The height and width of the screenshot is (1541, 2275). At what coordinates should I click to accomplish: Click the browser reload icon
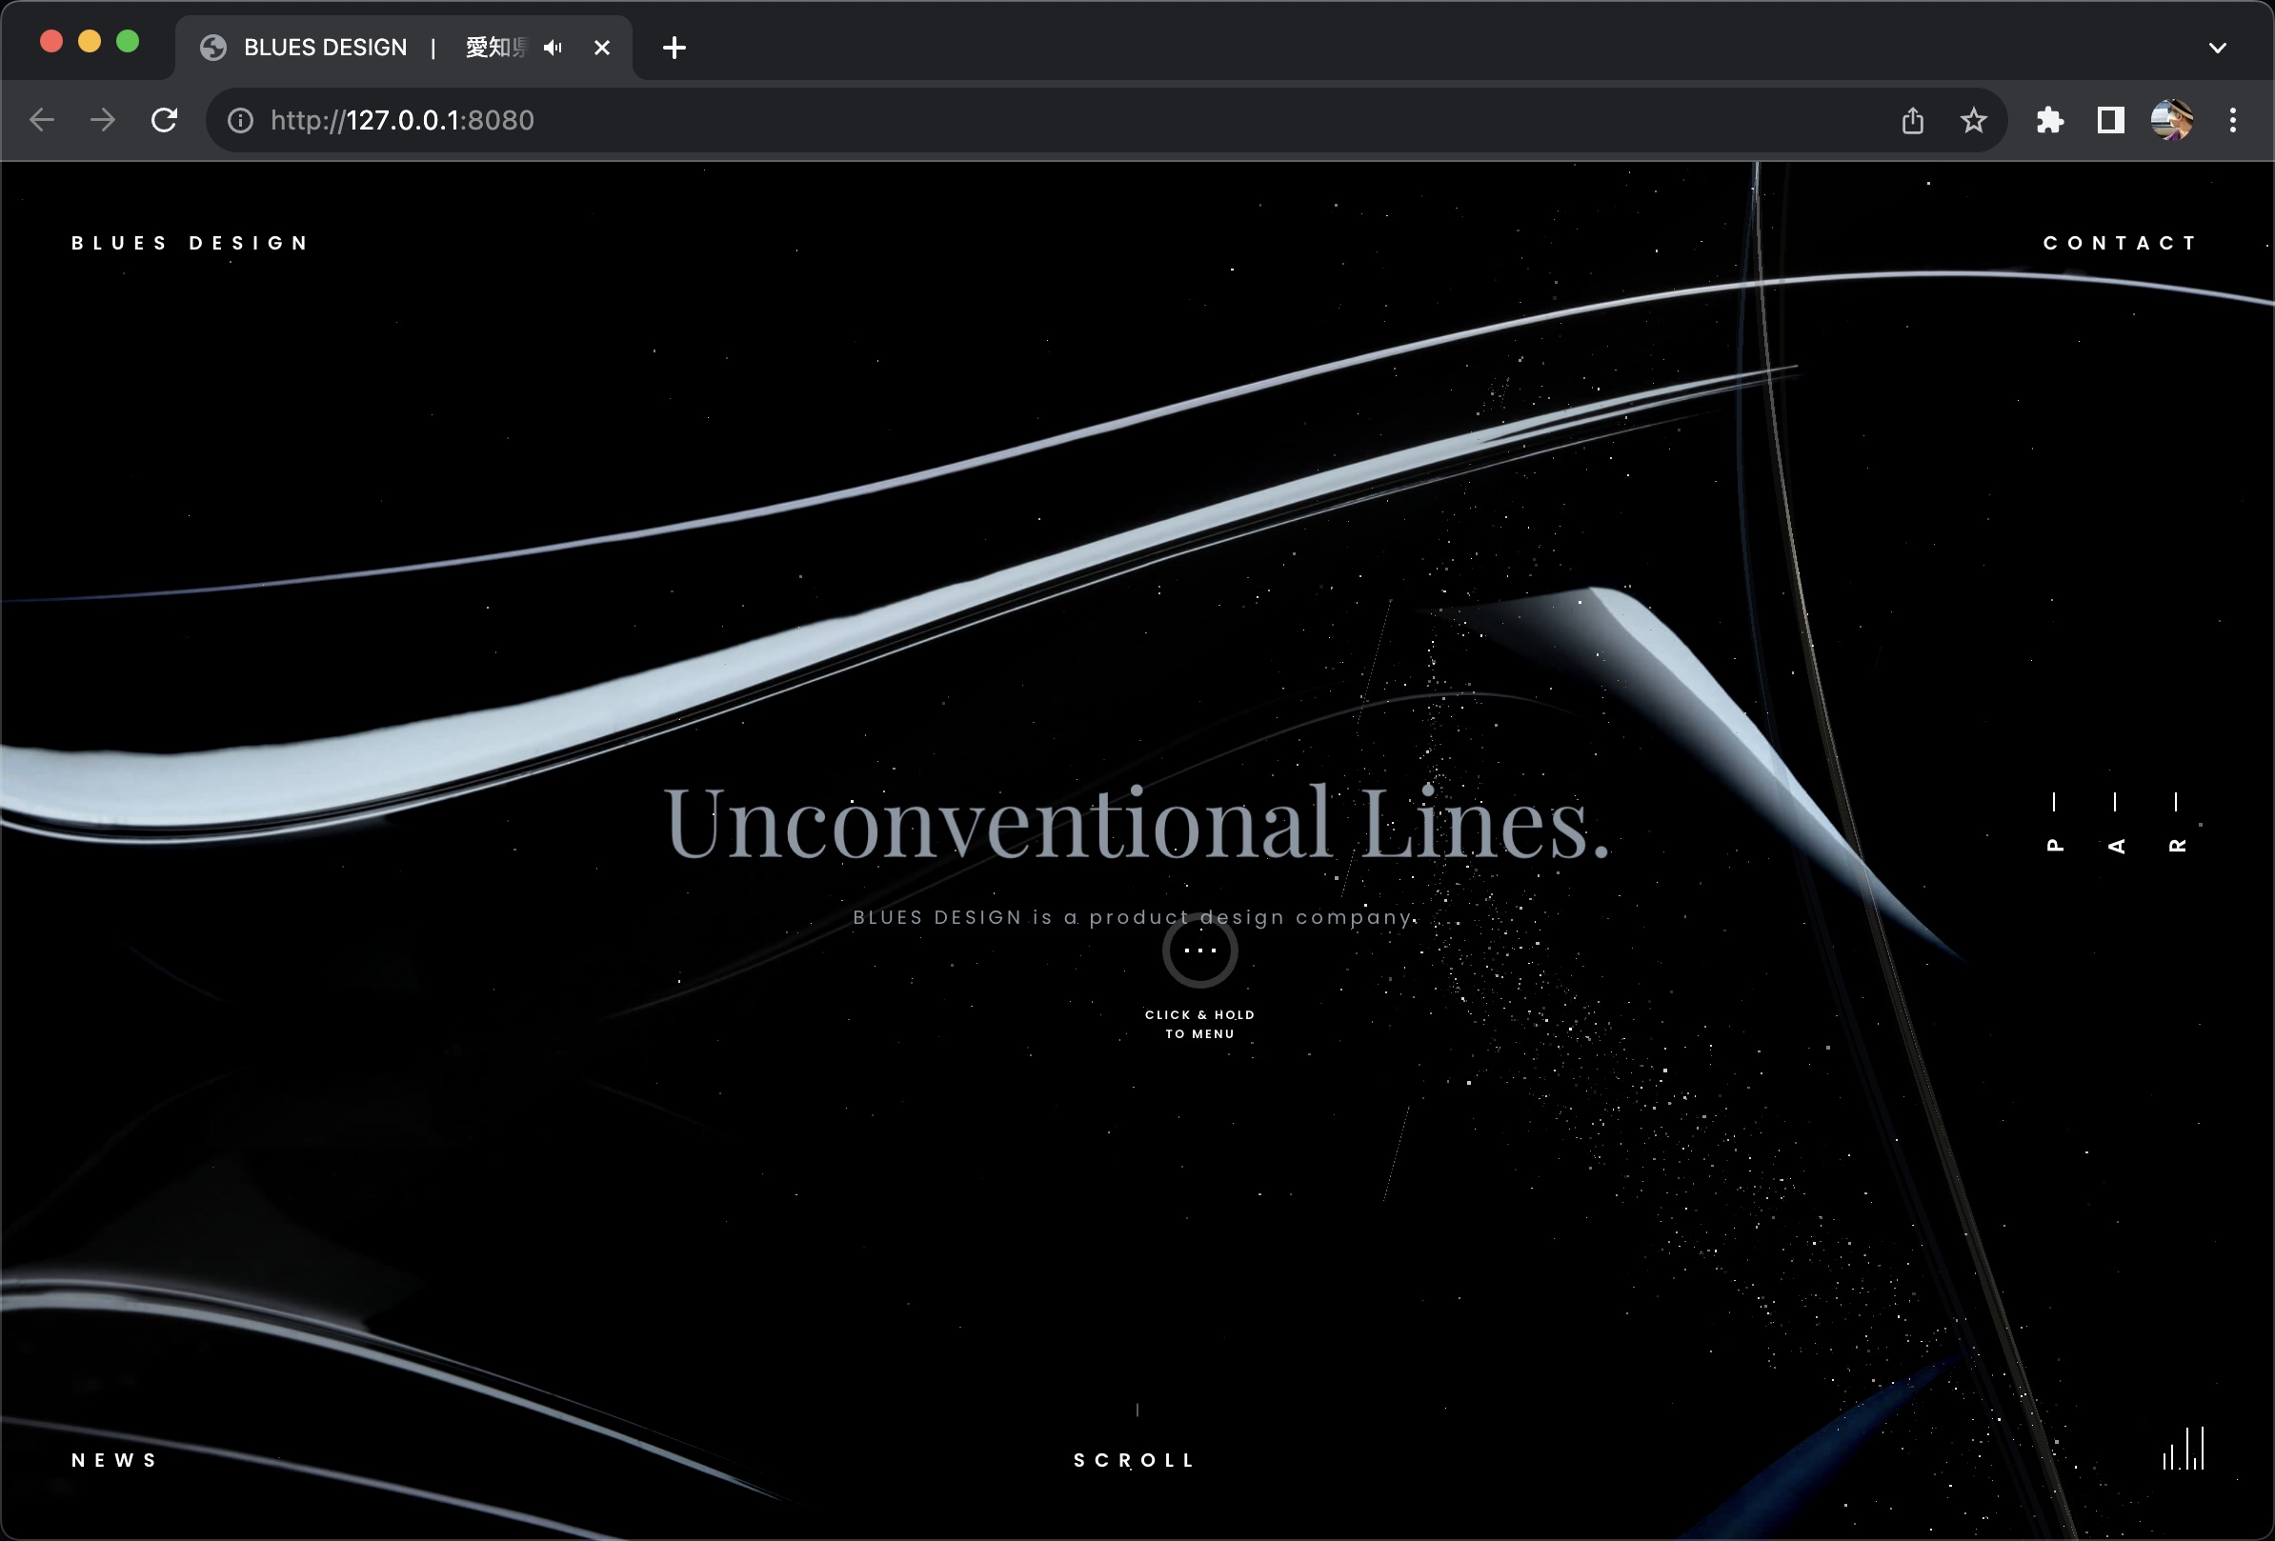coord(165,120)
